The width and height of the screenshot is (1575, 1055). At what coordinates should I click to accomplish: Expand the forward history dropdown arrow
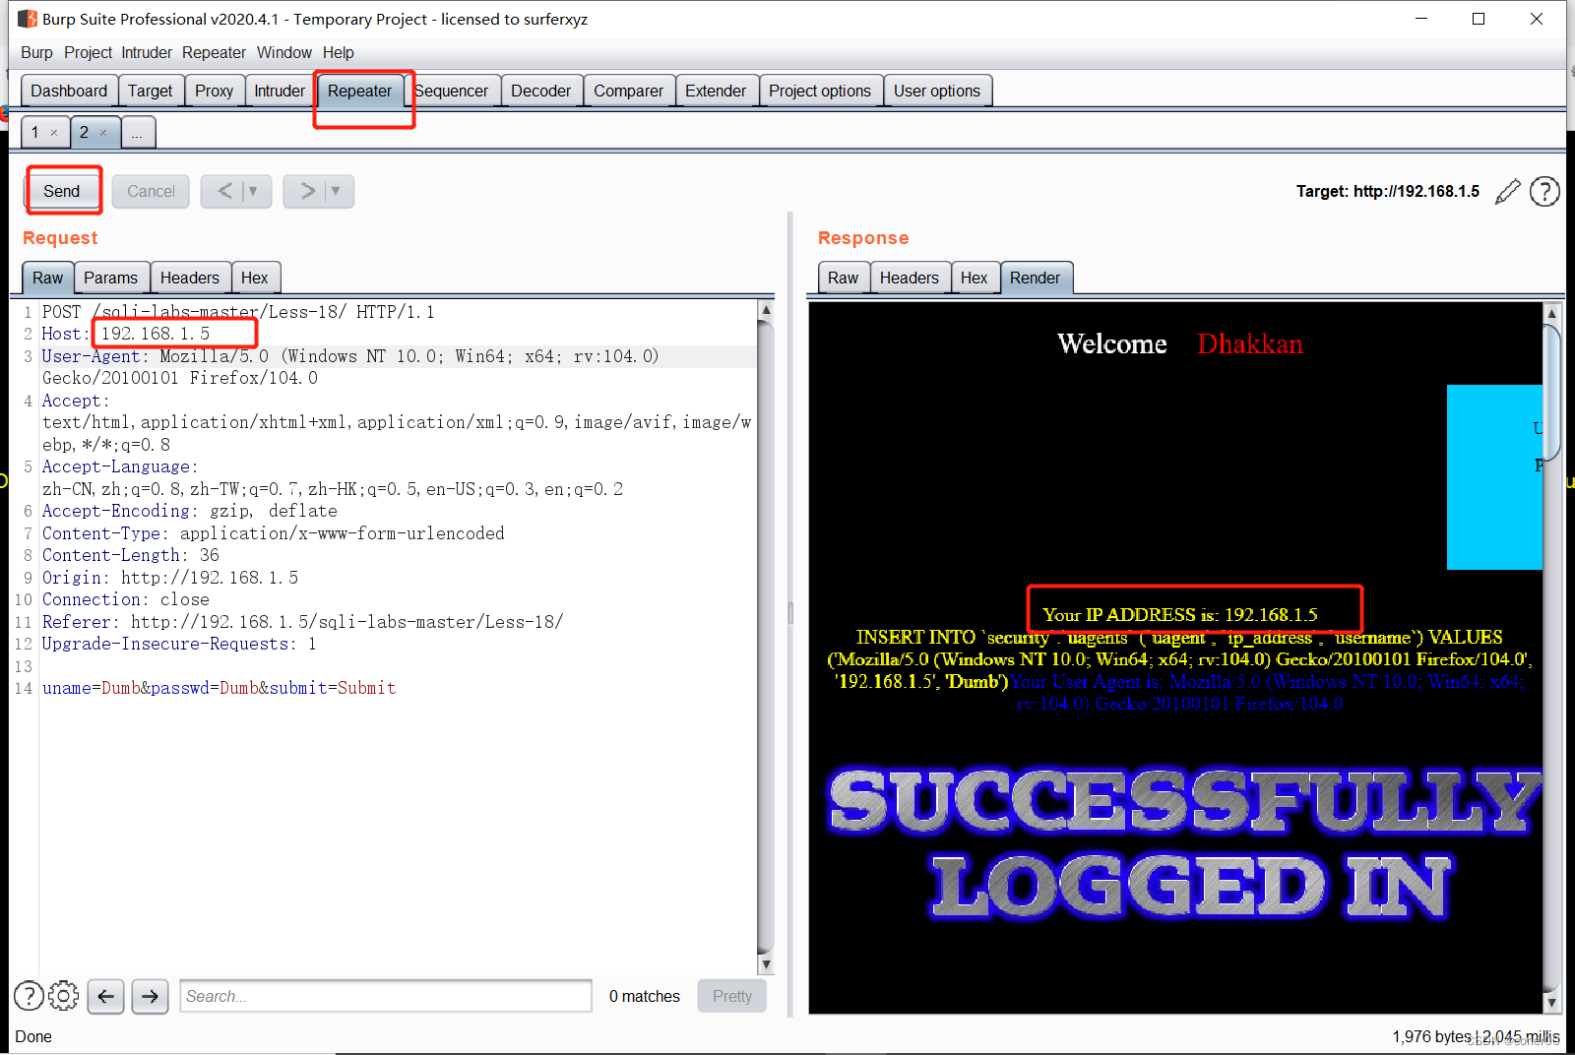click(336, 191)
